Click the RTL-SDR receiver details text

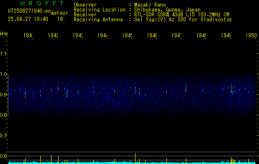(x=182, y=15)
